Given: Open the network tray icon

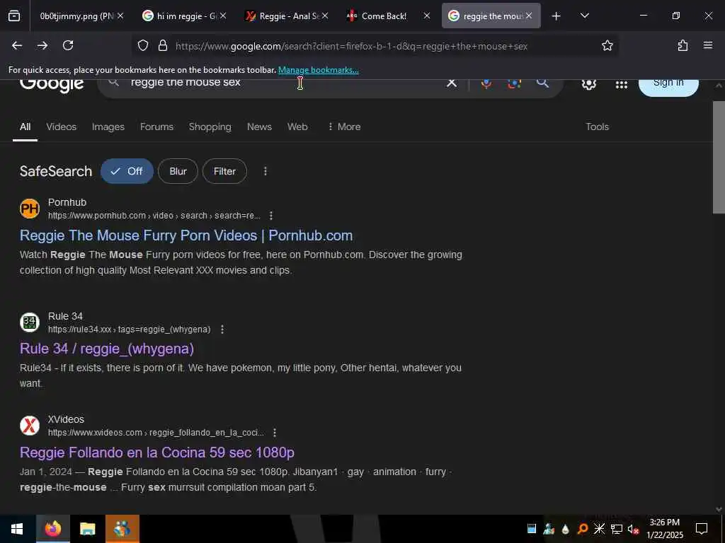Looking at the screenshot, I should 617,529.
